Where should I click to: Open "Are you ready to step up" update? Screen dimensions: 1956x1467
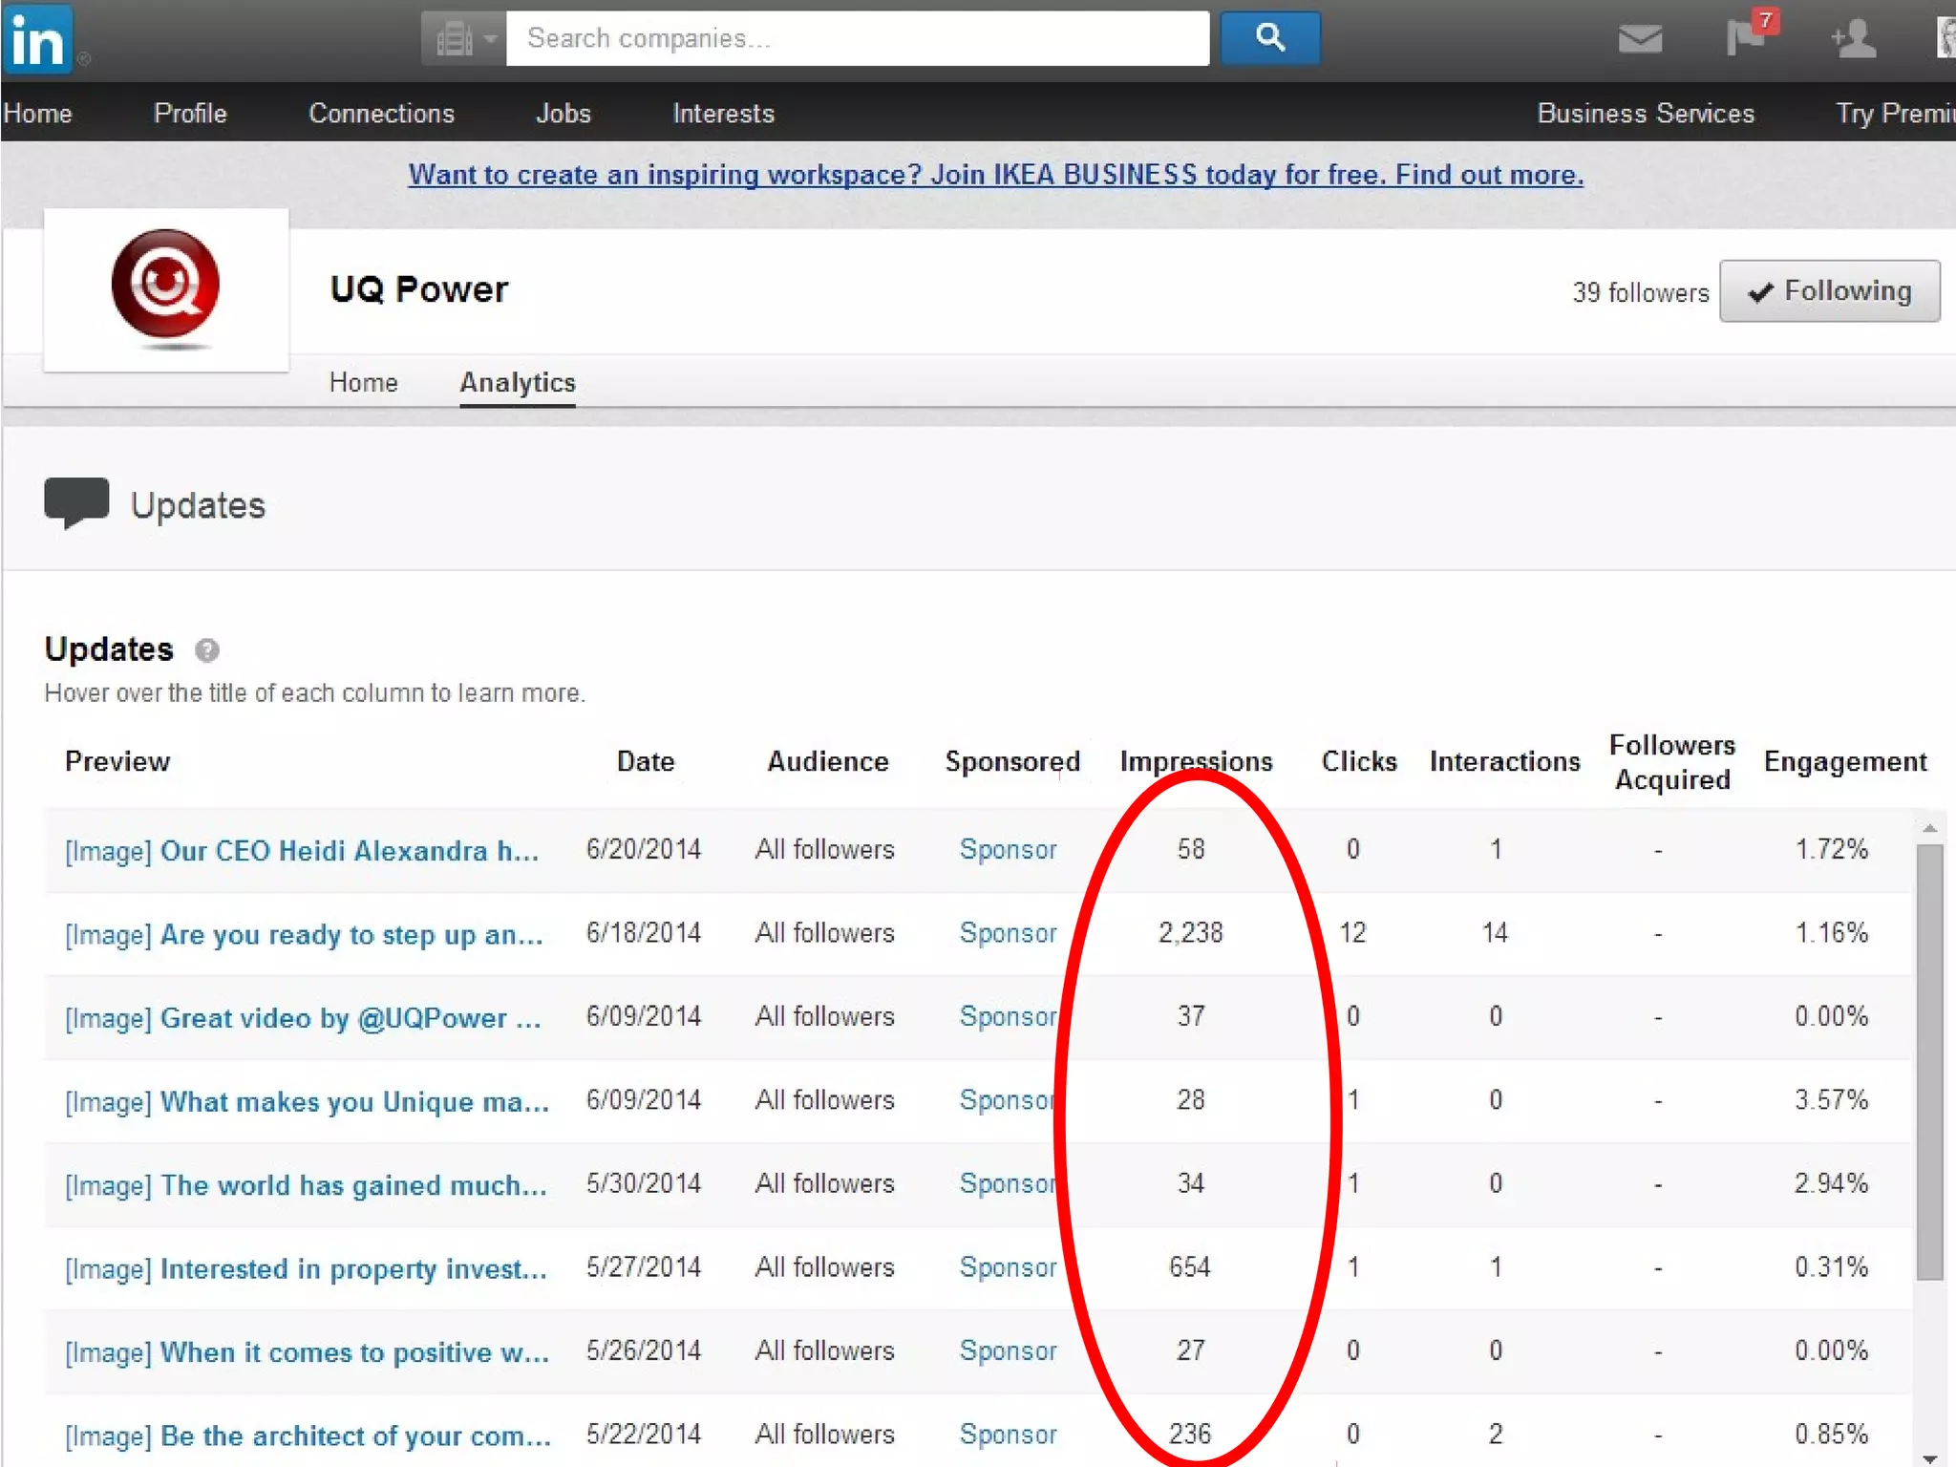coord(351,934)
